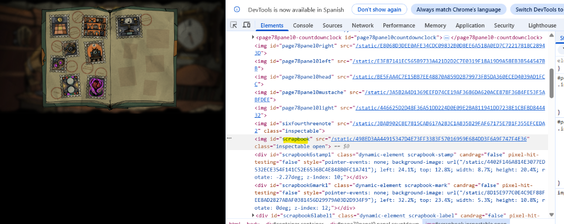This screenshot has height=224, width=564.
Task: Click the Switch DevTools to button
Action: pyautogui.click(x=538, y=10)
